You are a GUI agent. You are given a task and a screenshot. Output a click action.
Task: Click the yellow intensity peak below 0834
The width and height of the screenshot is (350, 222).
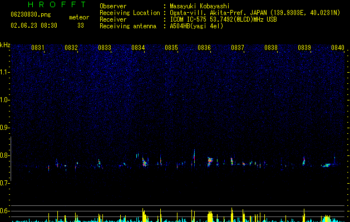tap(144, 215)
